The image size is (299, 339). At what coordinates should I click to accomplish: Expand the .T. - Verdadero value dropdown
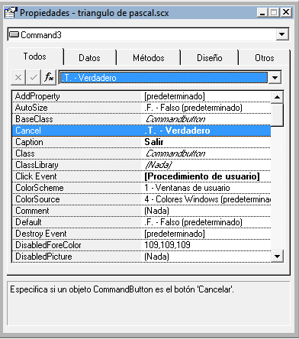coord(275,77)
